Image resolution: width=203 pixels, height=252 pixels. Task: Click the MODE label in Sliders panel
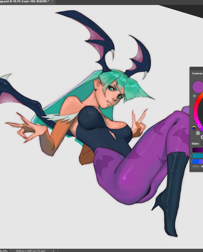click(x=196, y=166)
